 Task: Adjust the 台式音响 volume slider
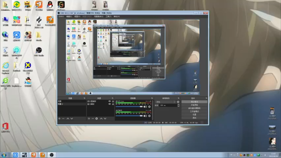[129, 116]
